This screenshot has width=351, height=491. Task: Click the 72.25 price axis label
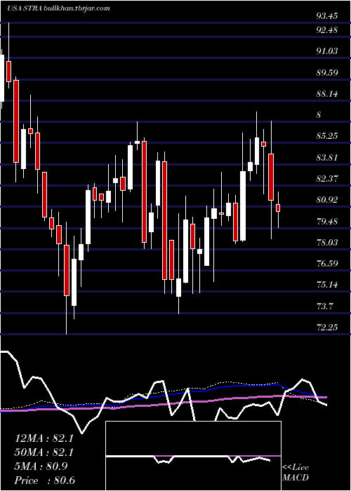327,328
